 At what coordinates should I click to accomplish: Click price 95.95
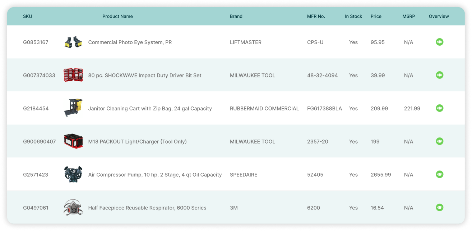tap(378, 42)
